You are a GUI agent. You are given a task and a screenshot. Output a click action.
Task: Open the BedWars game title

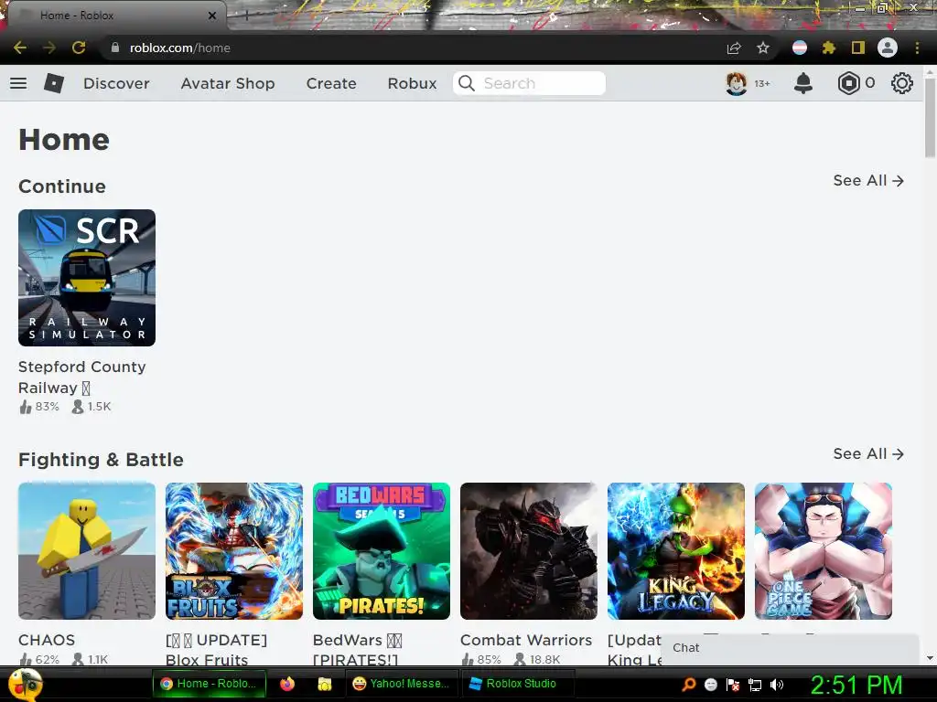tap(358, 650)
